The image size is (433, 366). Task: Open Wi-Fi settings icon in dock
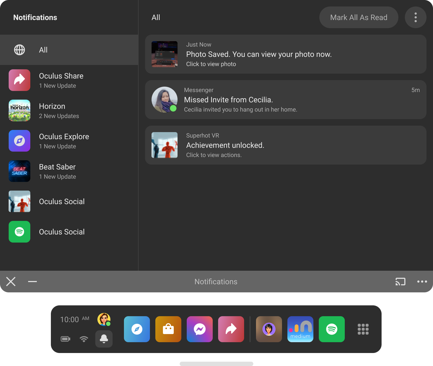pos(84,339)
